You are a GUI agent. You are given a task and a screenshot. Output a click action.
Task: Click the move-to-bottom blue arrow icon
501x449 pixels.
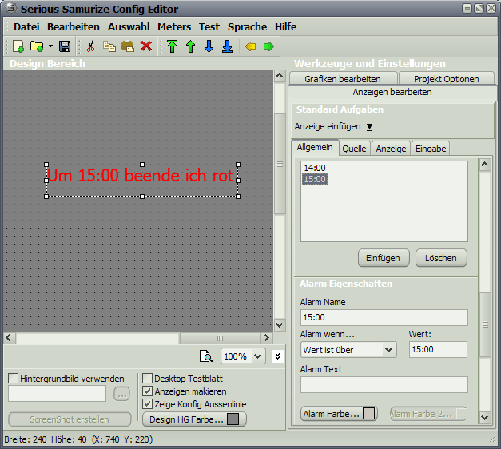tap(227, 46)
